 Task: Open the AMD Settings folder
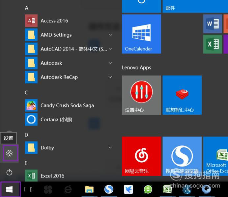click(70, 35)
